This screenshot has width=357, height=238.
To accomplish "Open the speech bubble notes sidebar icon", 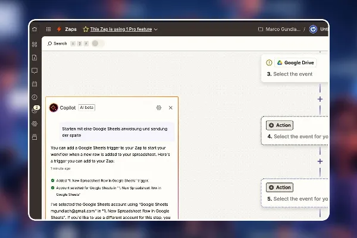I will click(35, 71).
